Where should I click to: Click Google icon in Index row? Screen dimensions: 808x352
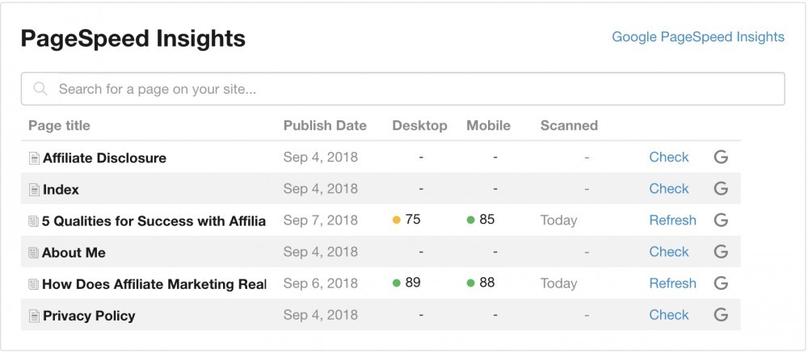tap(721, 189)
